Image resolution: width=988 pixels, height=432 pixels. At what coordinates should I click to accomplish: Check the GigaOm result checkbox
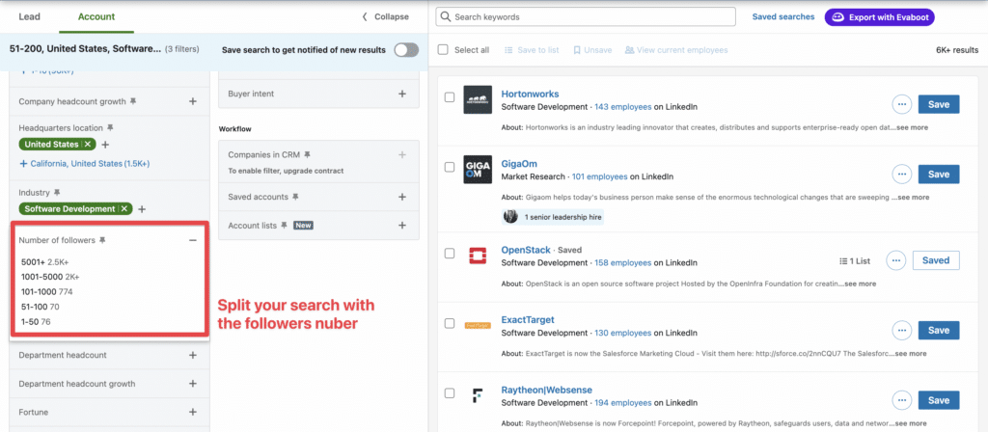pyautogui.click(x=450, y=167)
